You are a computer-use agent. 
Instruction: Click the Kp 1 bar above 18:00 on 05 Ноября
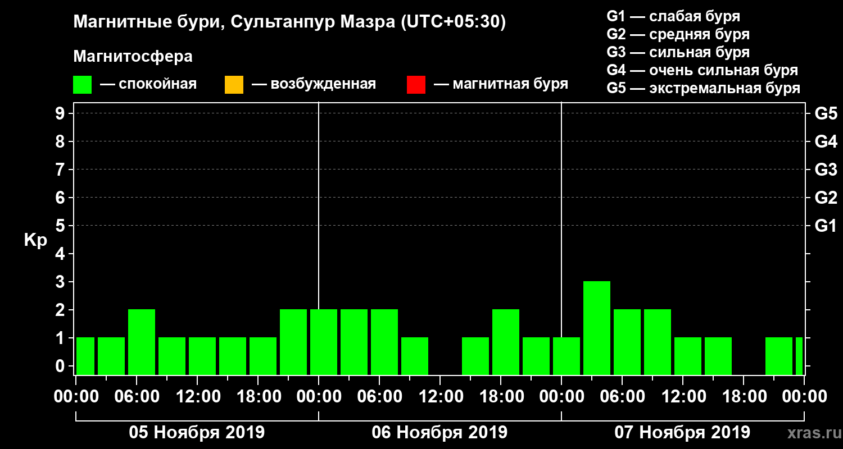(x=263, y=356)
